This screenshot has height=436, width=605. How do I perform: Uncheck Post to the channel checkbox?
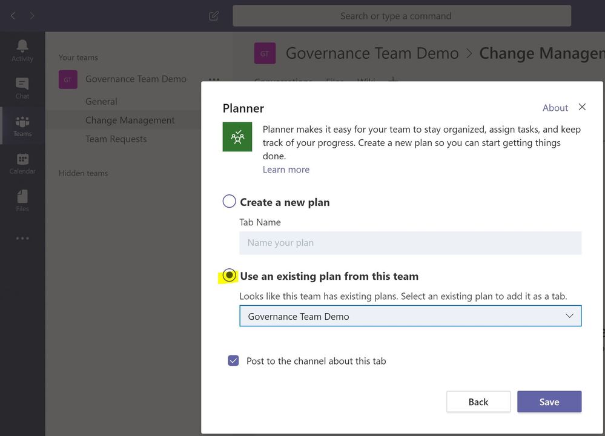233,361
